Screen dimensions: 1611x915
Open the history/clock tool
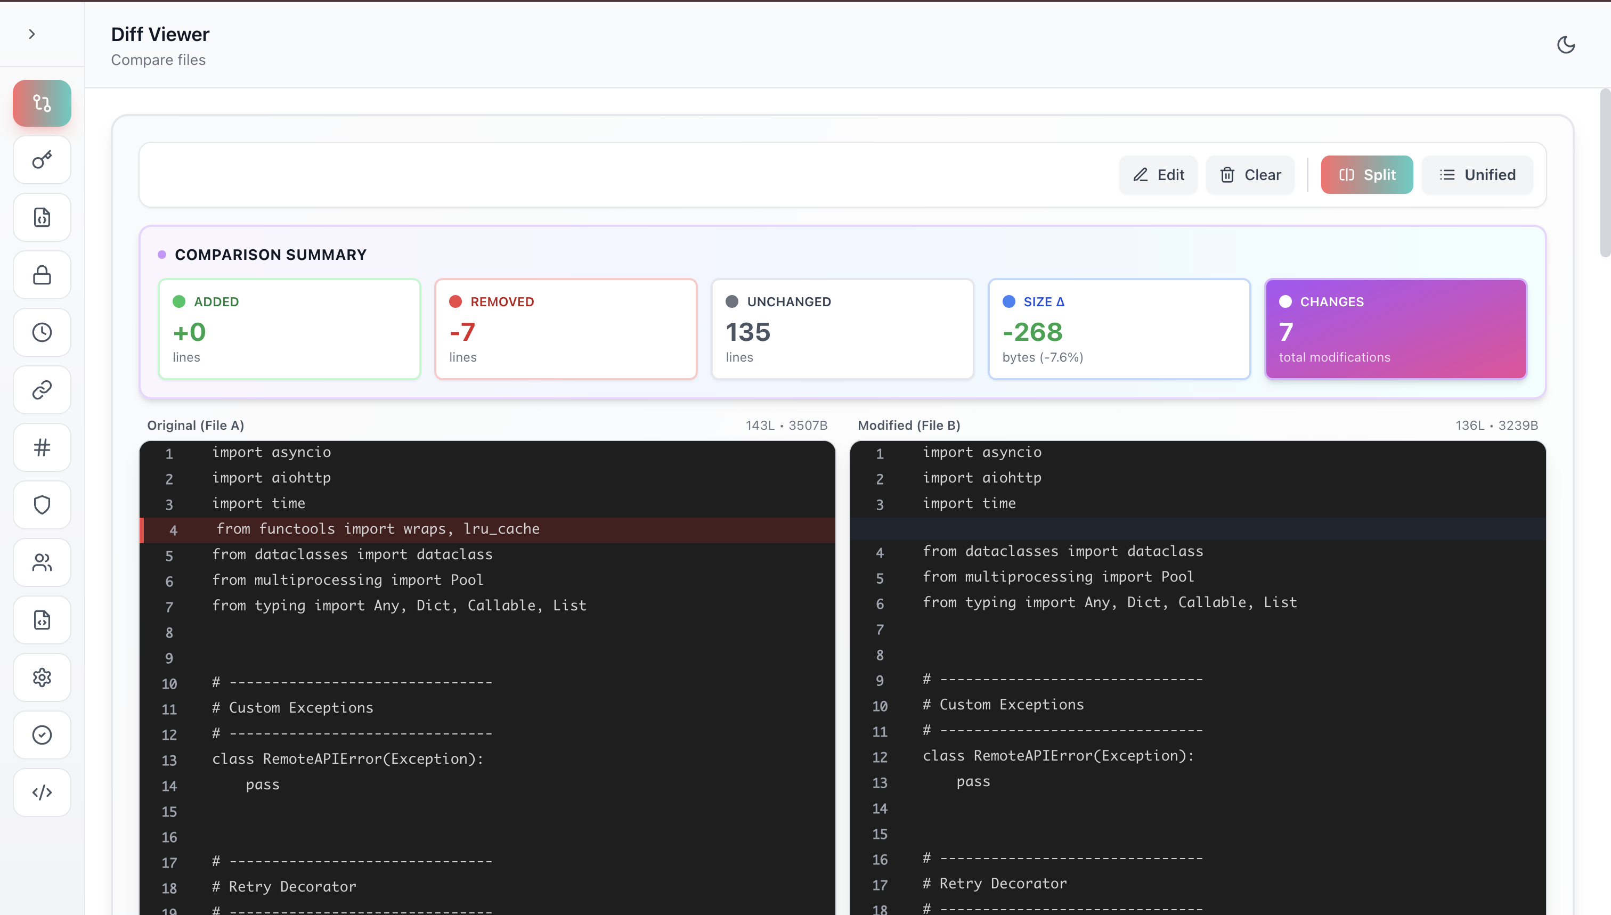click(42, 332)
